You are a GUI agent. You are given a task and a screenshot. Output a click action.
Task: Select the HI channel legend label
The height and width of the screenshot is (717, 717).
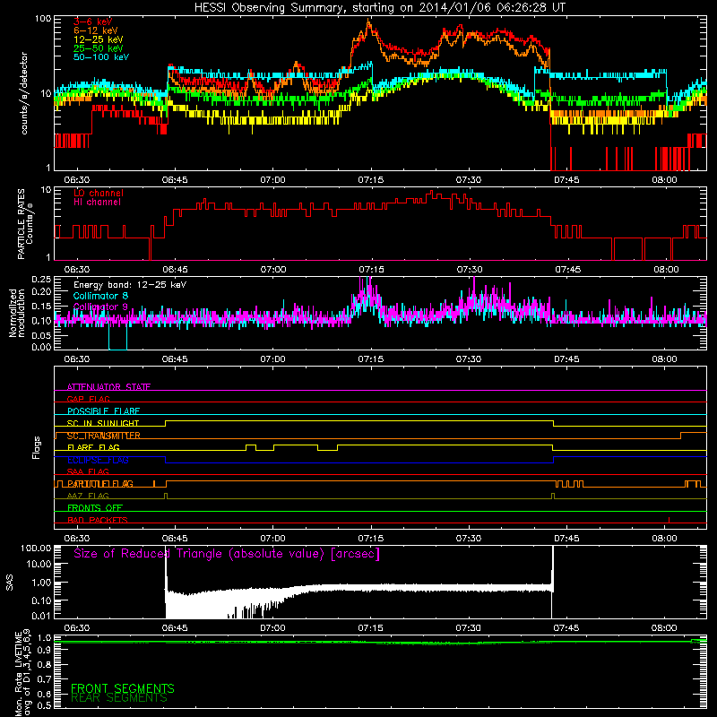(x=97, y=203)
